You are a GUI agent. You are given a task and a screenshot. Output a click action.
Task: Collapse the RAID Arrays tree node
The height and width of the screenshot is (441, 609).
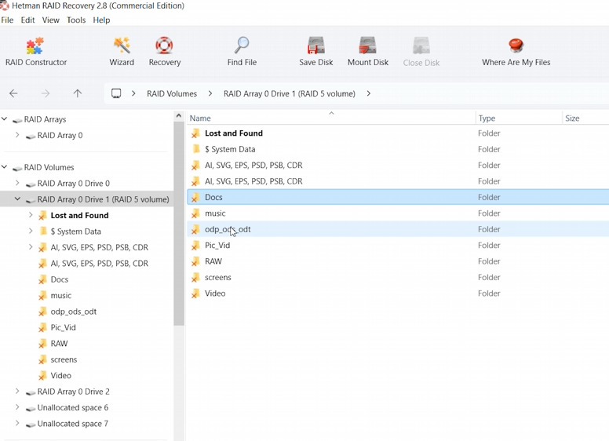click(x=4, y=118)
